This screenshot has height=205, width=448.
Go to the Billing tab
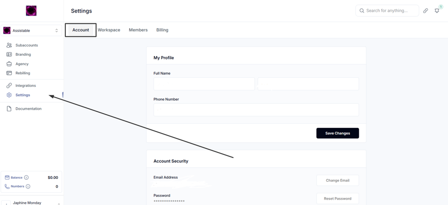pos(162,30)
